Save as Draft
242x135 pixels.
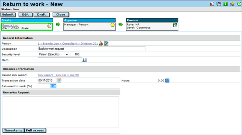pyautogui.click(x=41, y=15)
